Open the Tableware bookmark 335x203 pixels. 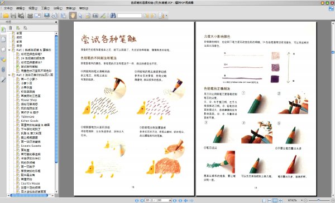(27, 117)
